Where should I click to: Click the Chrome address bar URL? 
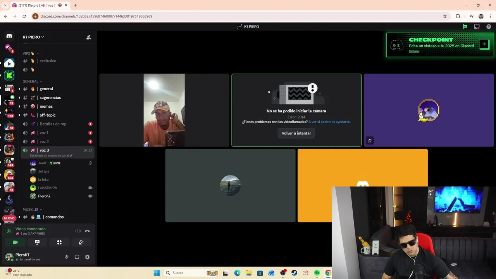(x=96, y=16)
